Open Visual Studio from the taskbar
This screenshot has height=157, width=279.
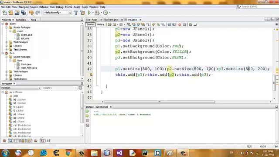119,153
